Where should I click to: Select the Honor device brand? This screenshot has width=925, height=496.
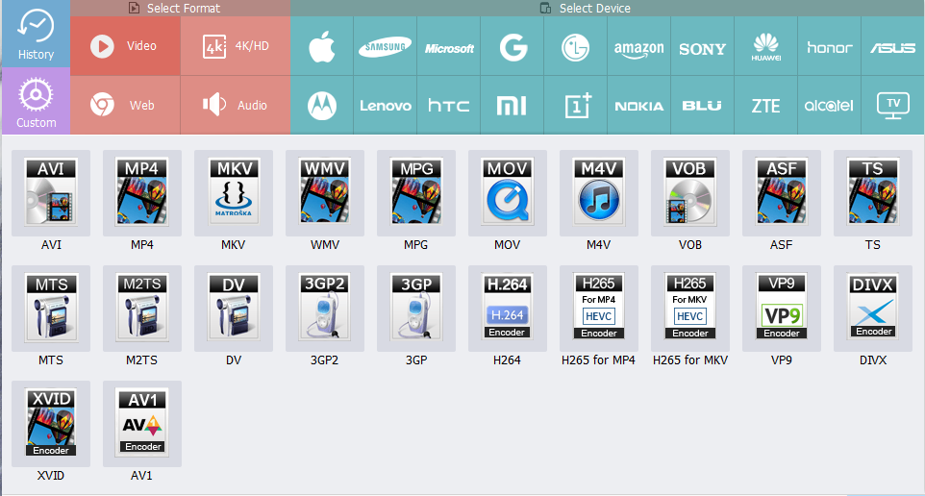click(830, 46)
